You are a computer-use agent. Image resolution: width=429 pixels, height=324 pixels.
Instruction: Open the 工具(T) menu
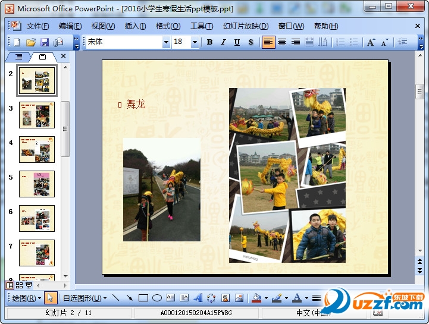pos(202,26)
